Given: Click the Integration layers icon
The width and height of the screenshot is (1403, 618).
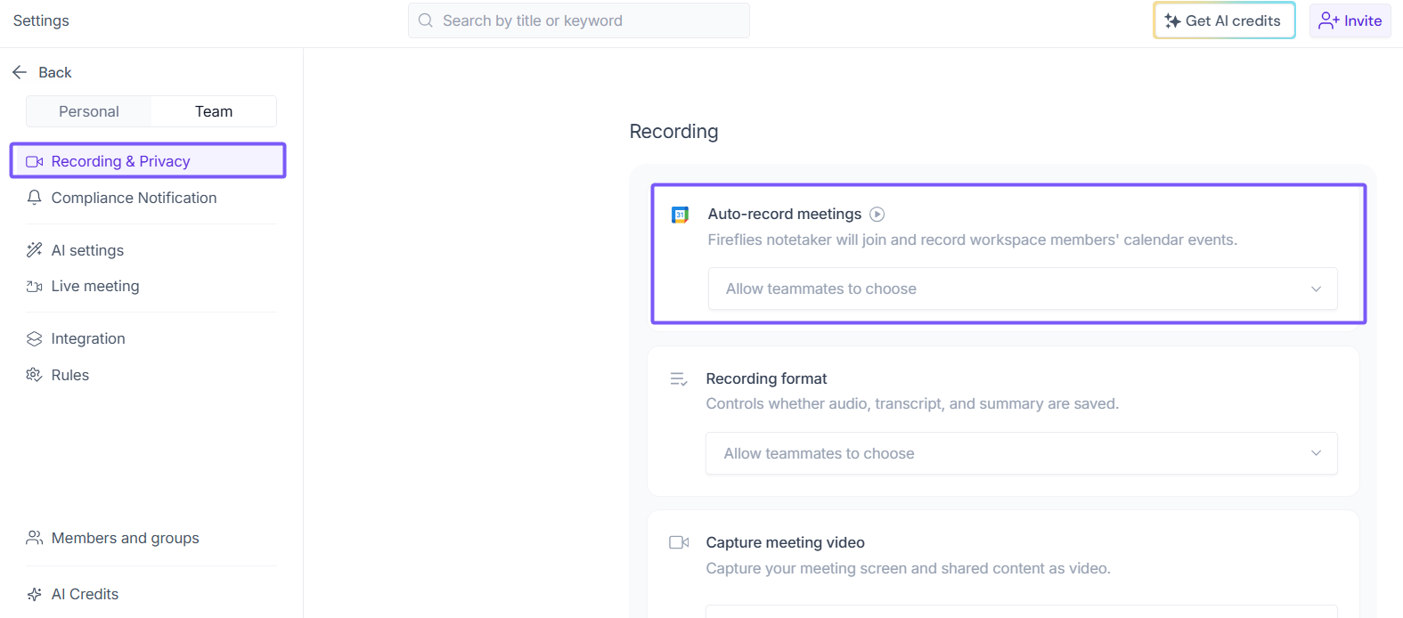Looking at the screenshot, I should pyautogui.click(x=34, y=338).
